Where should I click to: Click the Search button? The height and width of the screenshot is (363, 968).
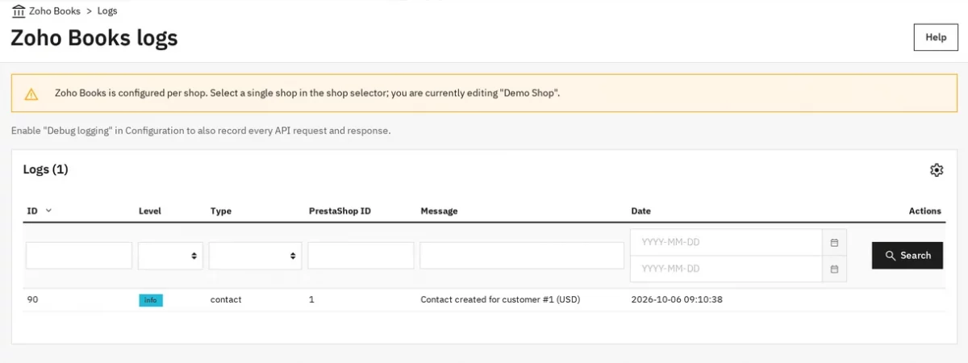click(x=907, y=256)
